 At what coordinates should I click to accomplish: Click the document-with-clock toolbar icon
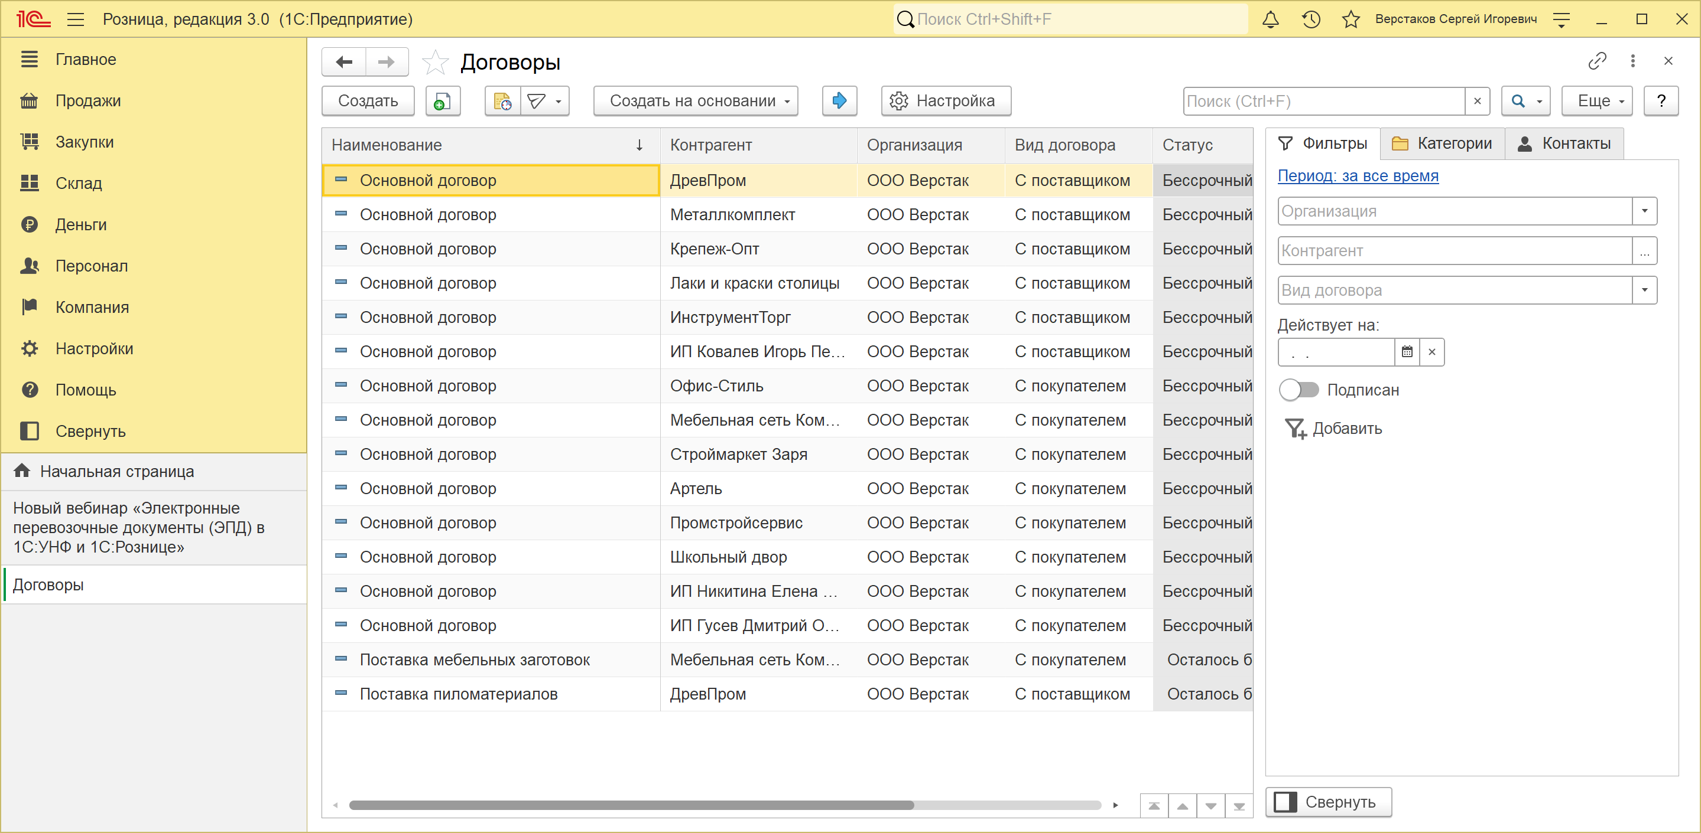click(502, 101)
